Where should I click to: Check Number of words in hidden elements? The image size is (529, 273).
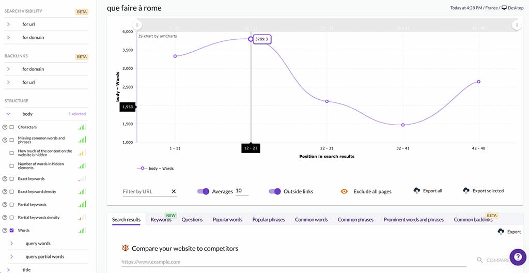[x=11, y=165]
